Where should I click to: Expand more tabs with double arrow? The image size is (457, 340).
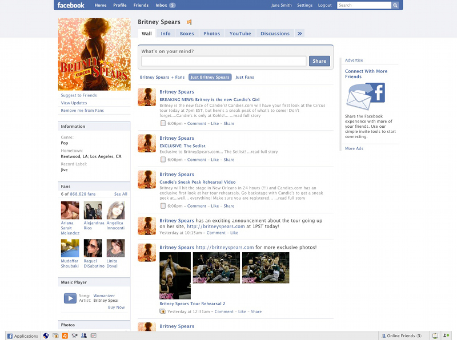coord(299,34)
